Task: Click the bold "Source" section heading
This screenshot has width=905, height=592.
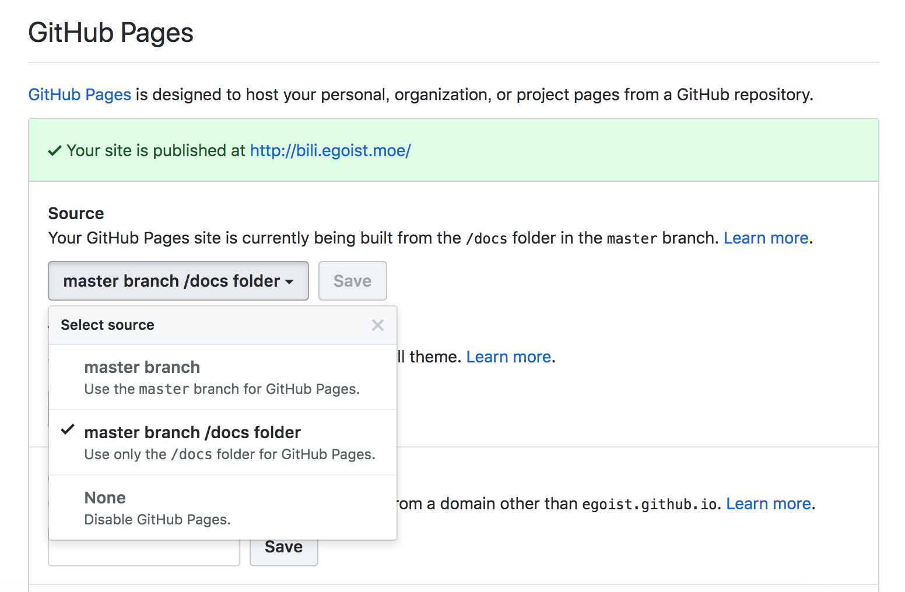Action: 76,213
